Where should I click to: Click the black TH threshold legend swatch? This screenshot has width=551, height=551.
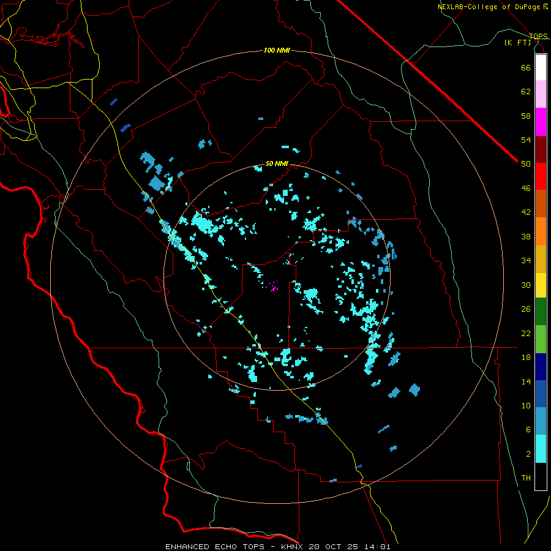tap(541, 476)
